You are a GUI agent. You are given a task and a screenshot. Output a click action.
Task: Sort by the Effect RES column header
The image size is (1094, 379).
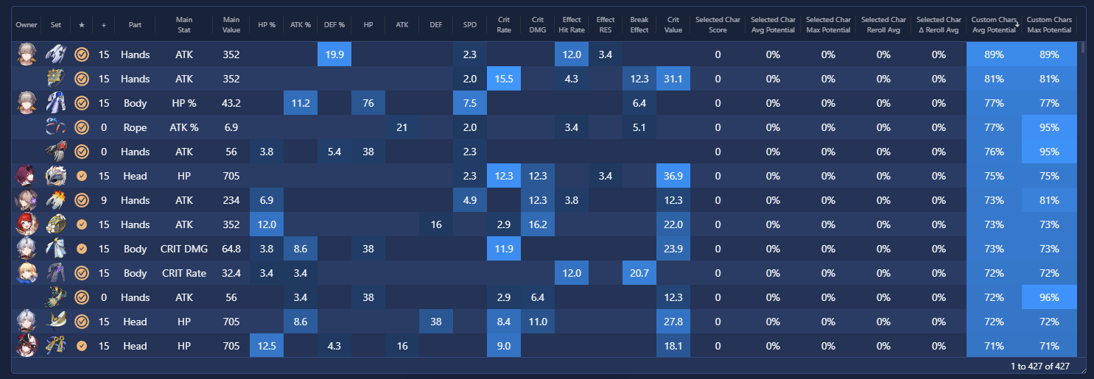tap(606, 24)
